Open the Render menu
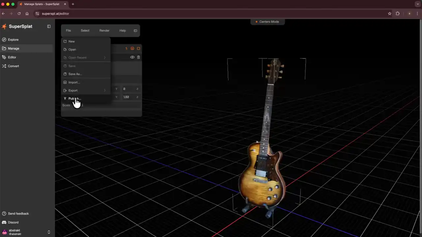Viewport: 422px width, 237px height. coord(104,31)
